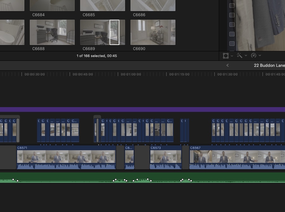Select the C6690 browser clip thumbnail
This screenshot has width=285, height=212.
[x=153, y=32]
